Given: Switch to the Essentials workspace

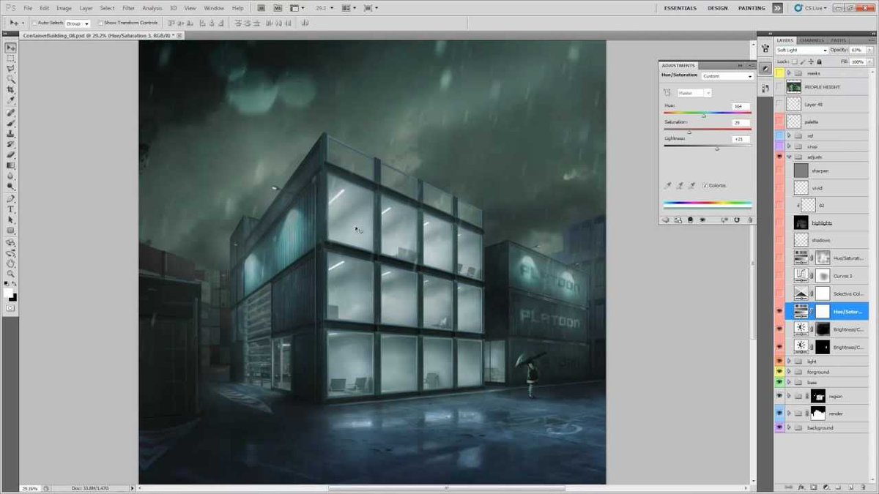Looking at the screenshot, I should tap(680, 8).
